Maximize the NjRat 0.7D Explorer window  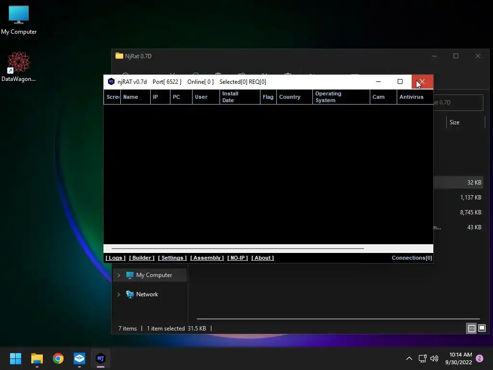(456, 56)
